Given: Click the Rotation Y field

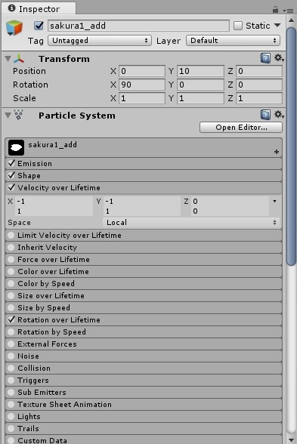Looking at the screenshot, I should 201,85.
